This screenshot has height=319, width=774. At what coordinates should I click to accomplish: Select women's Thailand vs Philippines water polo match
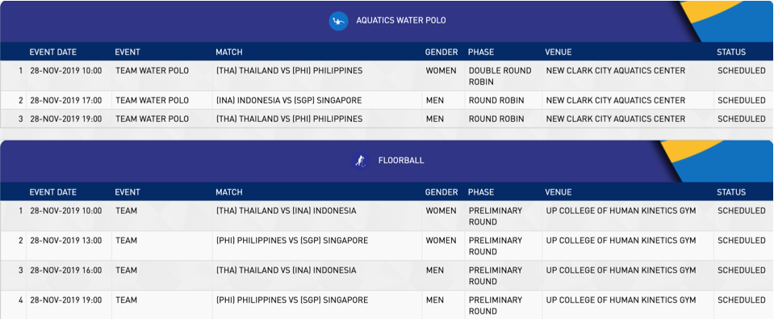(289, 70)
